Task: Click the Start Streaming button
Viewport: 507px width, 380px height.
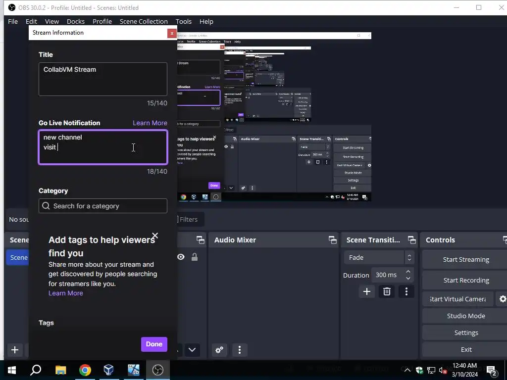Action: [x=465, y=259]
